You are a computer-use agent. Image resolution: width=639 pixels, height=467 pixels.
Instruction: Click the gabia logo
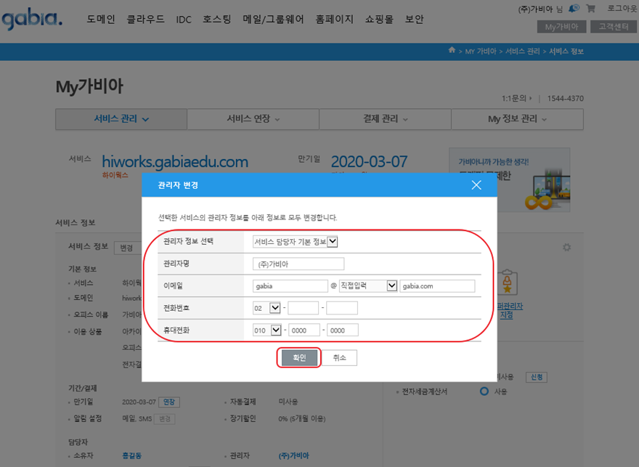pyautogui.click(x=32, y=20)
